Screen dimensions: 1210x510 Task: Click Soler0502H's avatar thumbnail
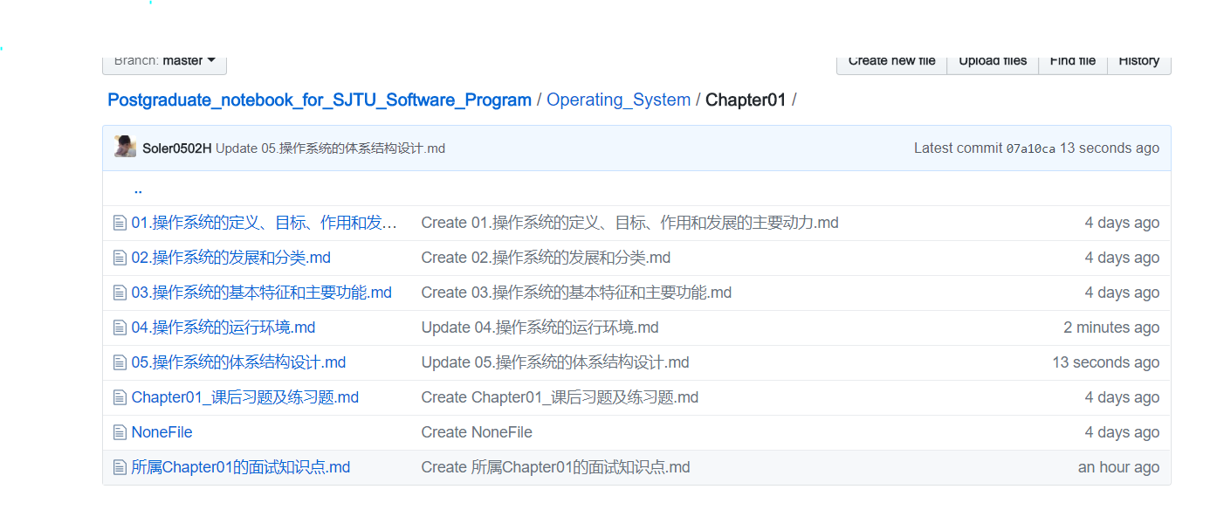point(125,147)
